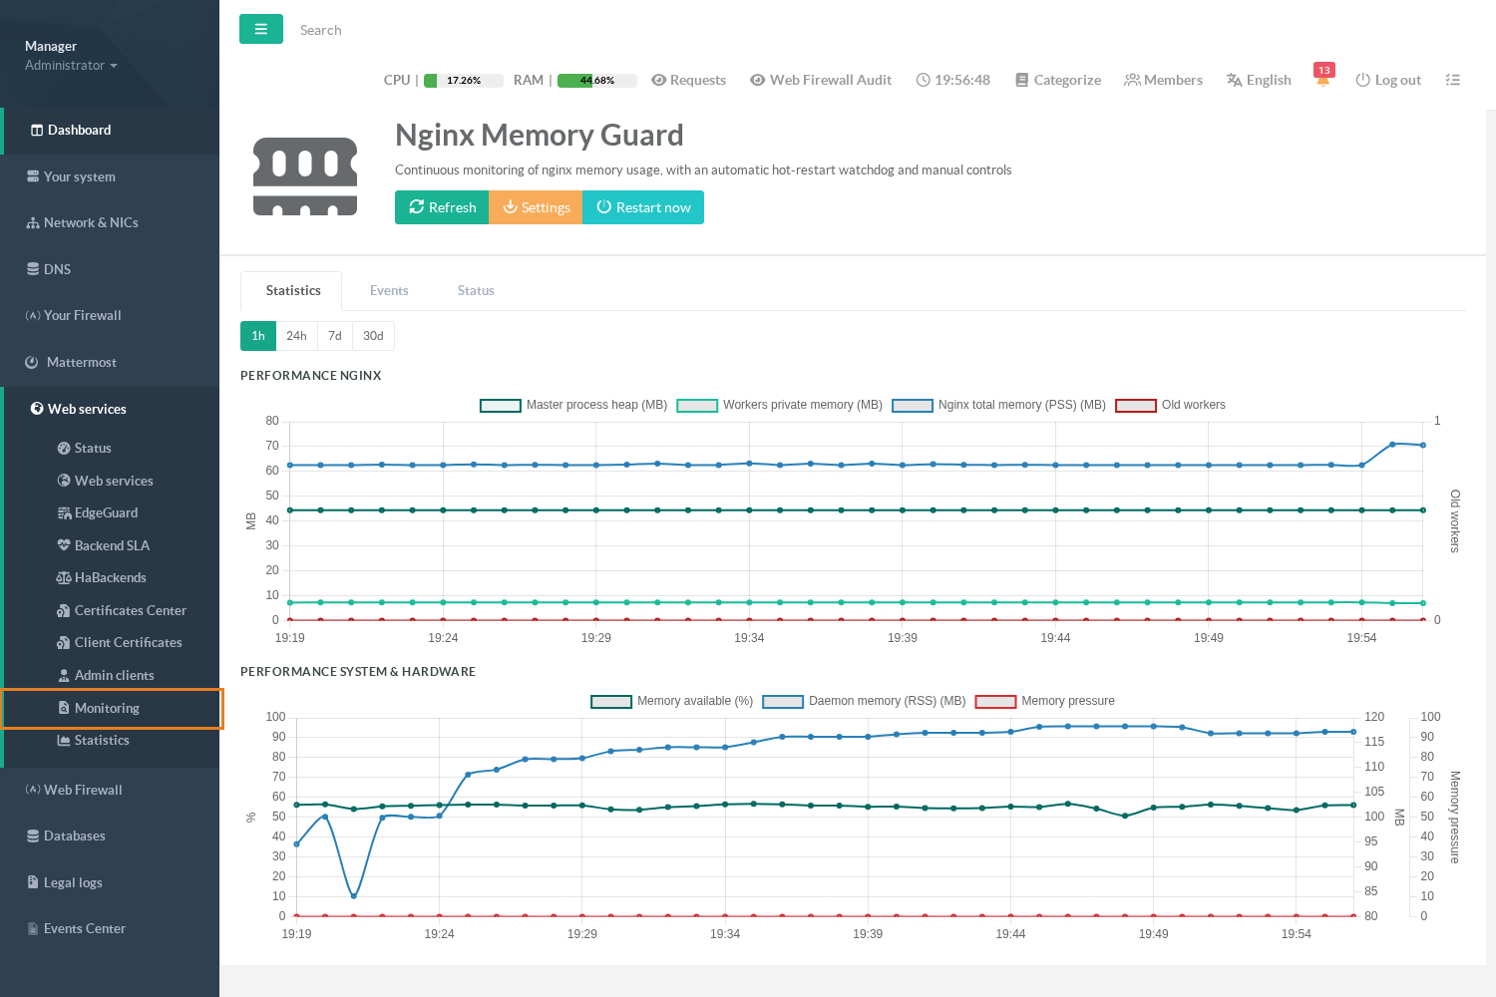
Task: Click the Categorize link
Action: point(1058,80)
